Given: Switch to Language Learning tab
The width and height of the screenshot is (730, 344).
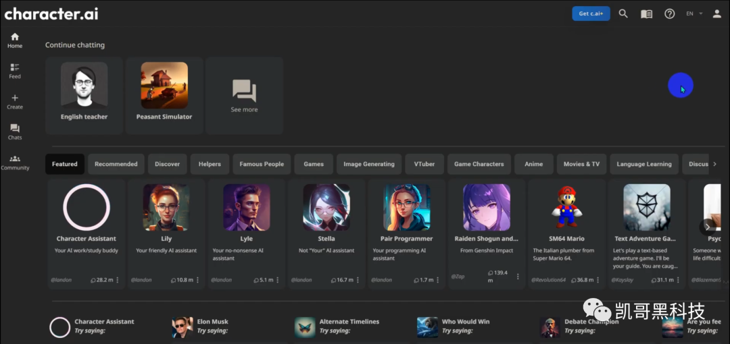Looking at the screenshot, I should (644, 164).
